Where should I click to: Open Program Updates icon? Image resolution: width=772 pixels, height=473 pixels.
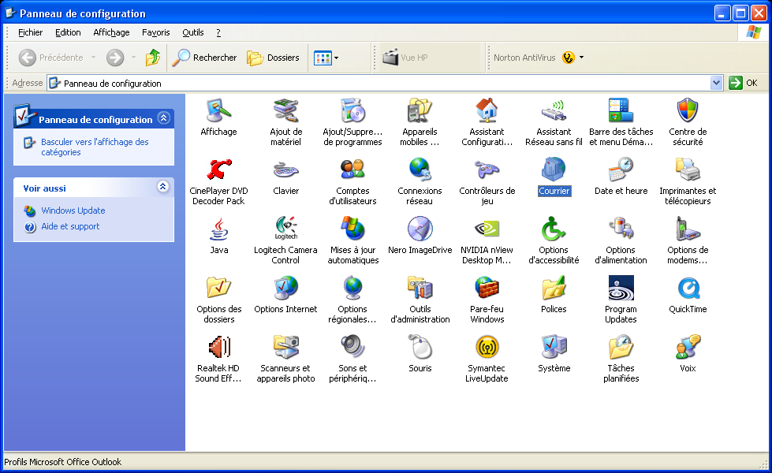pyautogui.click(x=621, y=289)
